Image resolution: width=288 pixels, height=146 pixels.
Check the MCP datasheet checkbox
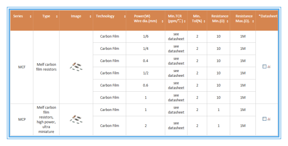pos(264,119)
